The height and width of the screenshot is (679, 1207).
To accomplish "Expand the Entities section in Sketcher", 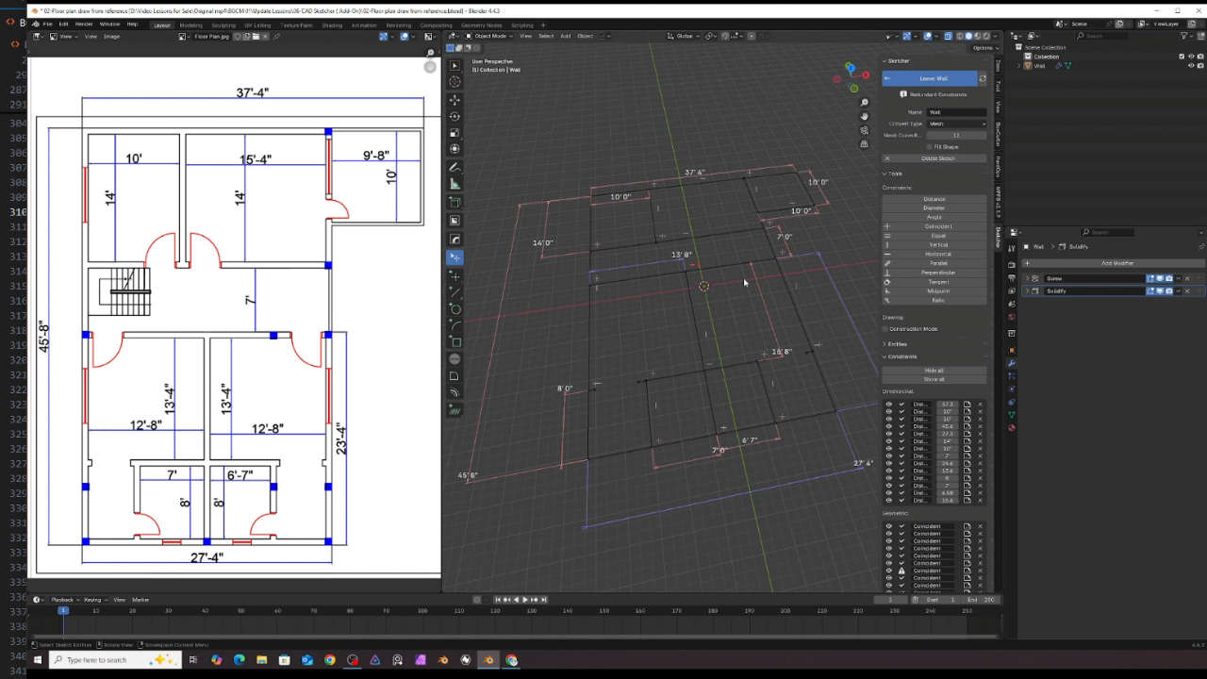I will (x=897, y=344).
